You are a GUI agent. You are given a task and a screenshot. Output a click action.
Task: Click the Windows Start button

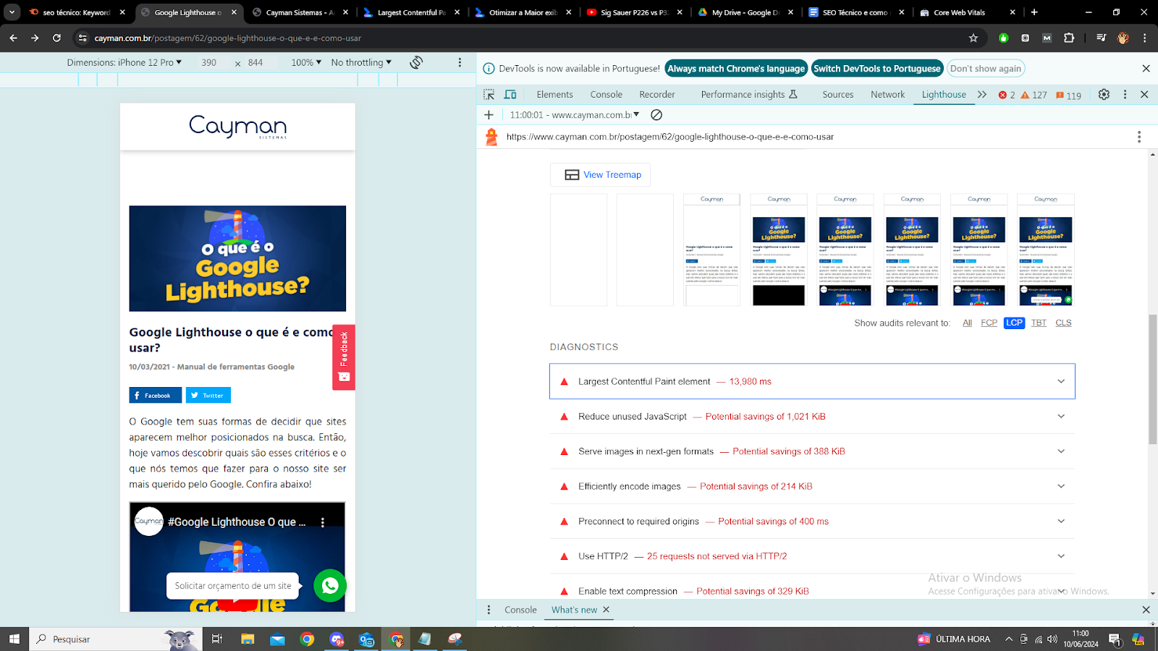coord(14,639)
